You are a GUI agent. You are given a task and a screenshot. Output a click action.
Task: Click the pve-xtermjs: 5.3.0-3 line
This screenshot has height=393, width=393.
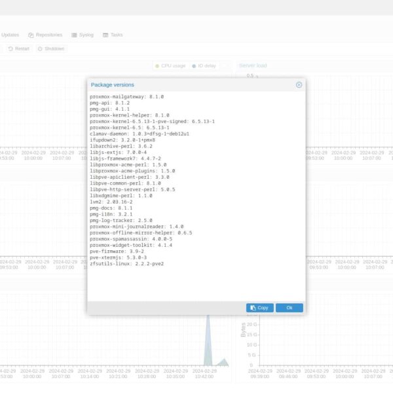tap(118, 257)
